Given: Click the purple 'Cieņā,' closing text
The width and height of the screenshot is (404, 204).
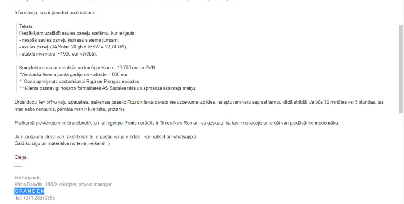Looking at the screenshot, I should [21, 157].
